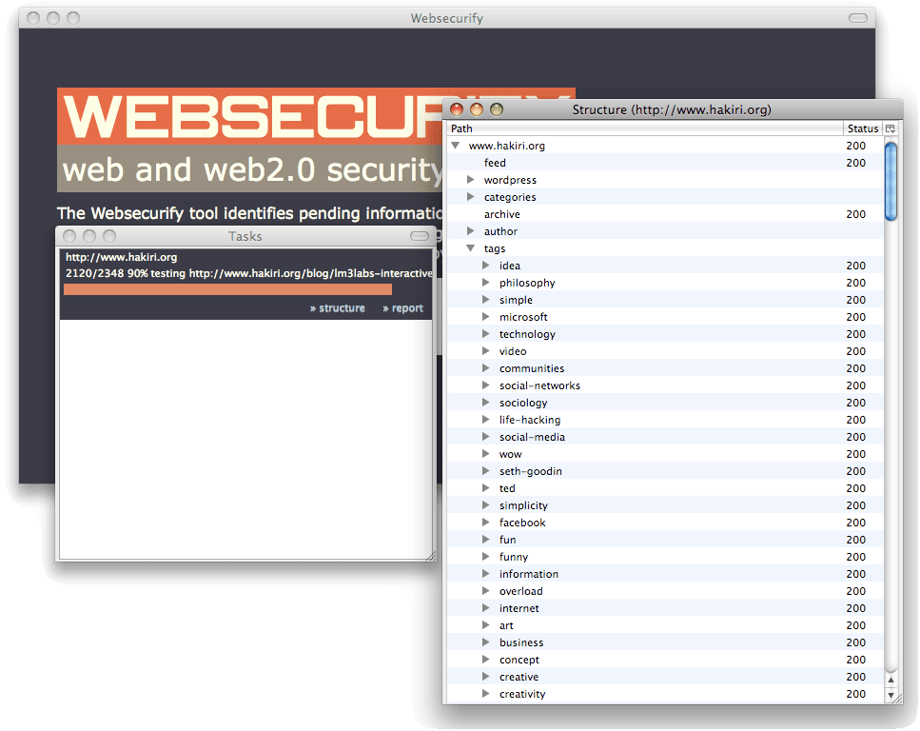Image resolution: width=920 pixels, height=731 pixels.
Task: Select the wow tag row
Action: tap(665, 454)
